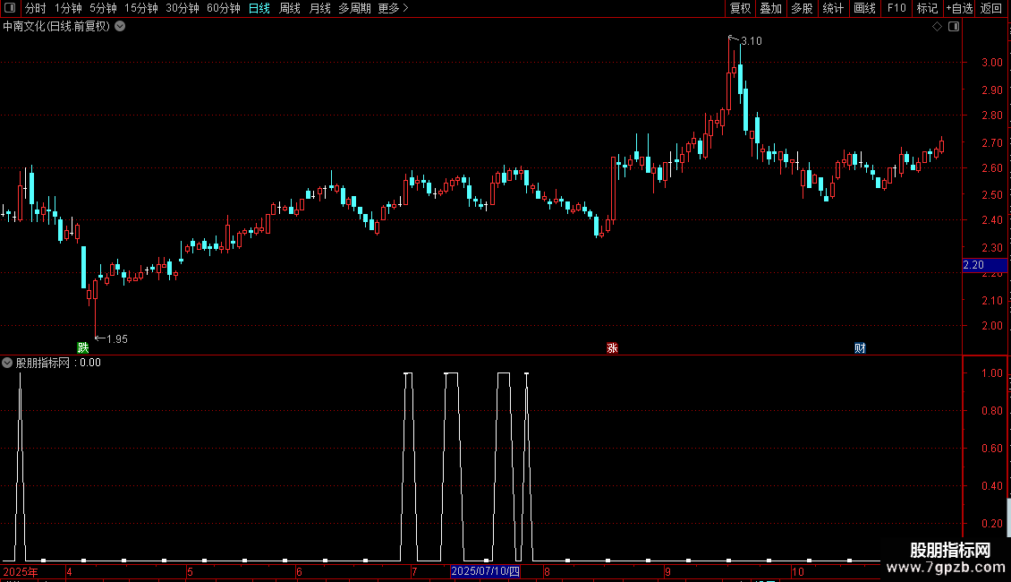The height and width of the screenshot is (582, 1011).
Task: Select the 30分钟 period tab
Action: pos(183,8)
